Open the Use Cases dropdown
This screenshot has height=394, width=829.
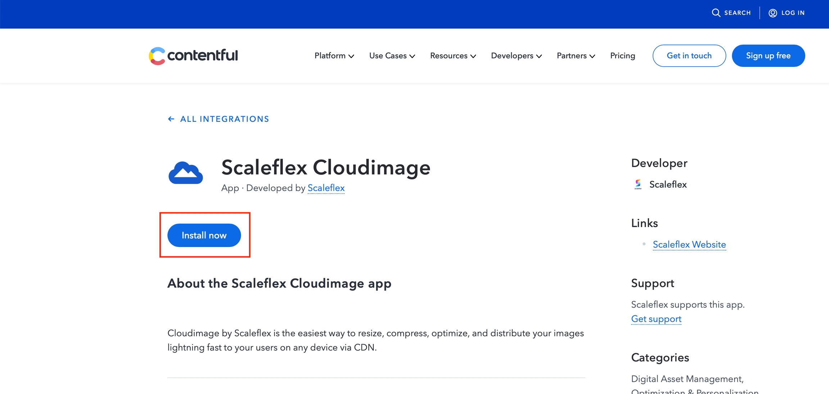click(x=392, y=56)
